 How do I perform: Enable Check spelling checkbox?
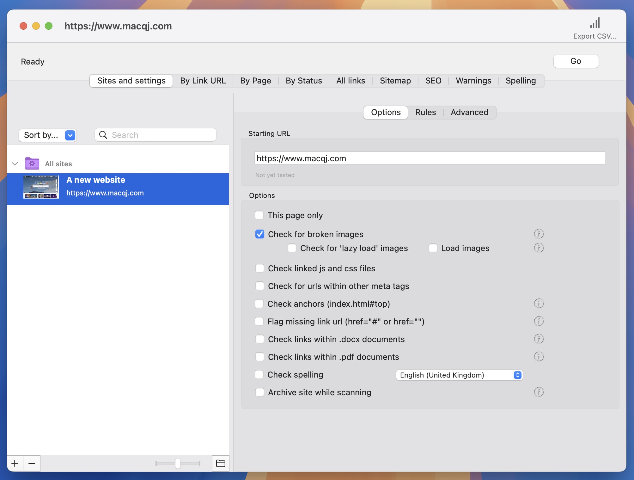tap(259, 375)
